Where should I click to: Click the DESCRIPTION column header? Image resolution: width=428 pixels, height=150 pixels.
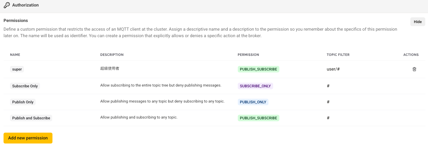[x=112, y=55]
